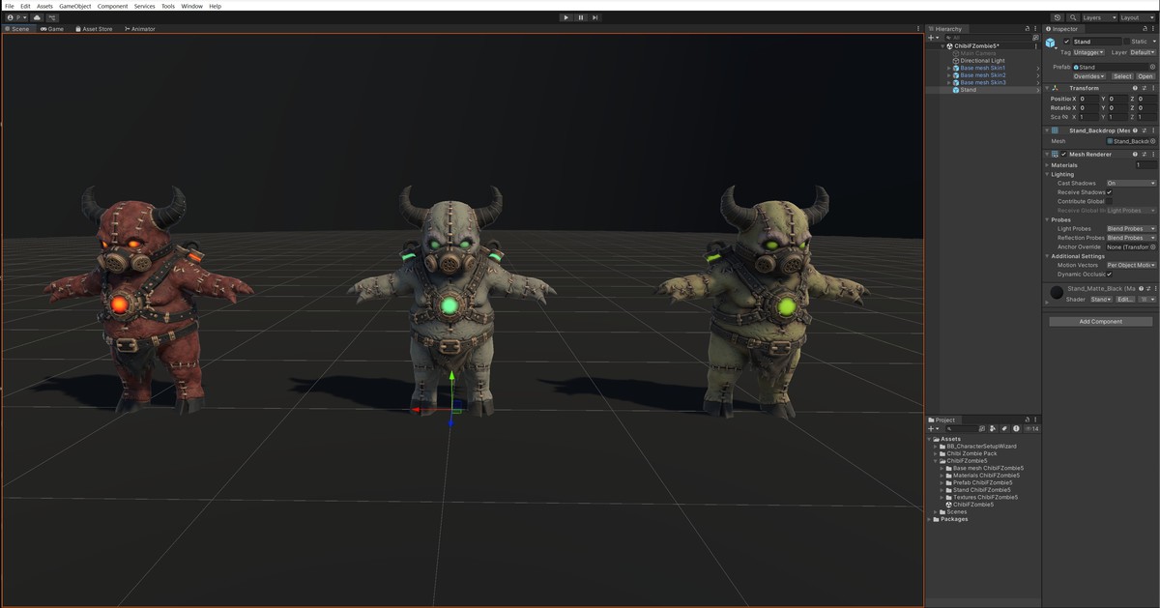
Task: Click the Hierarchy search field
Action: pos(986,37)
